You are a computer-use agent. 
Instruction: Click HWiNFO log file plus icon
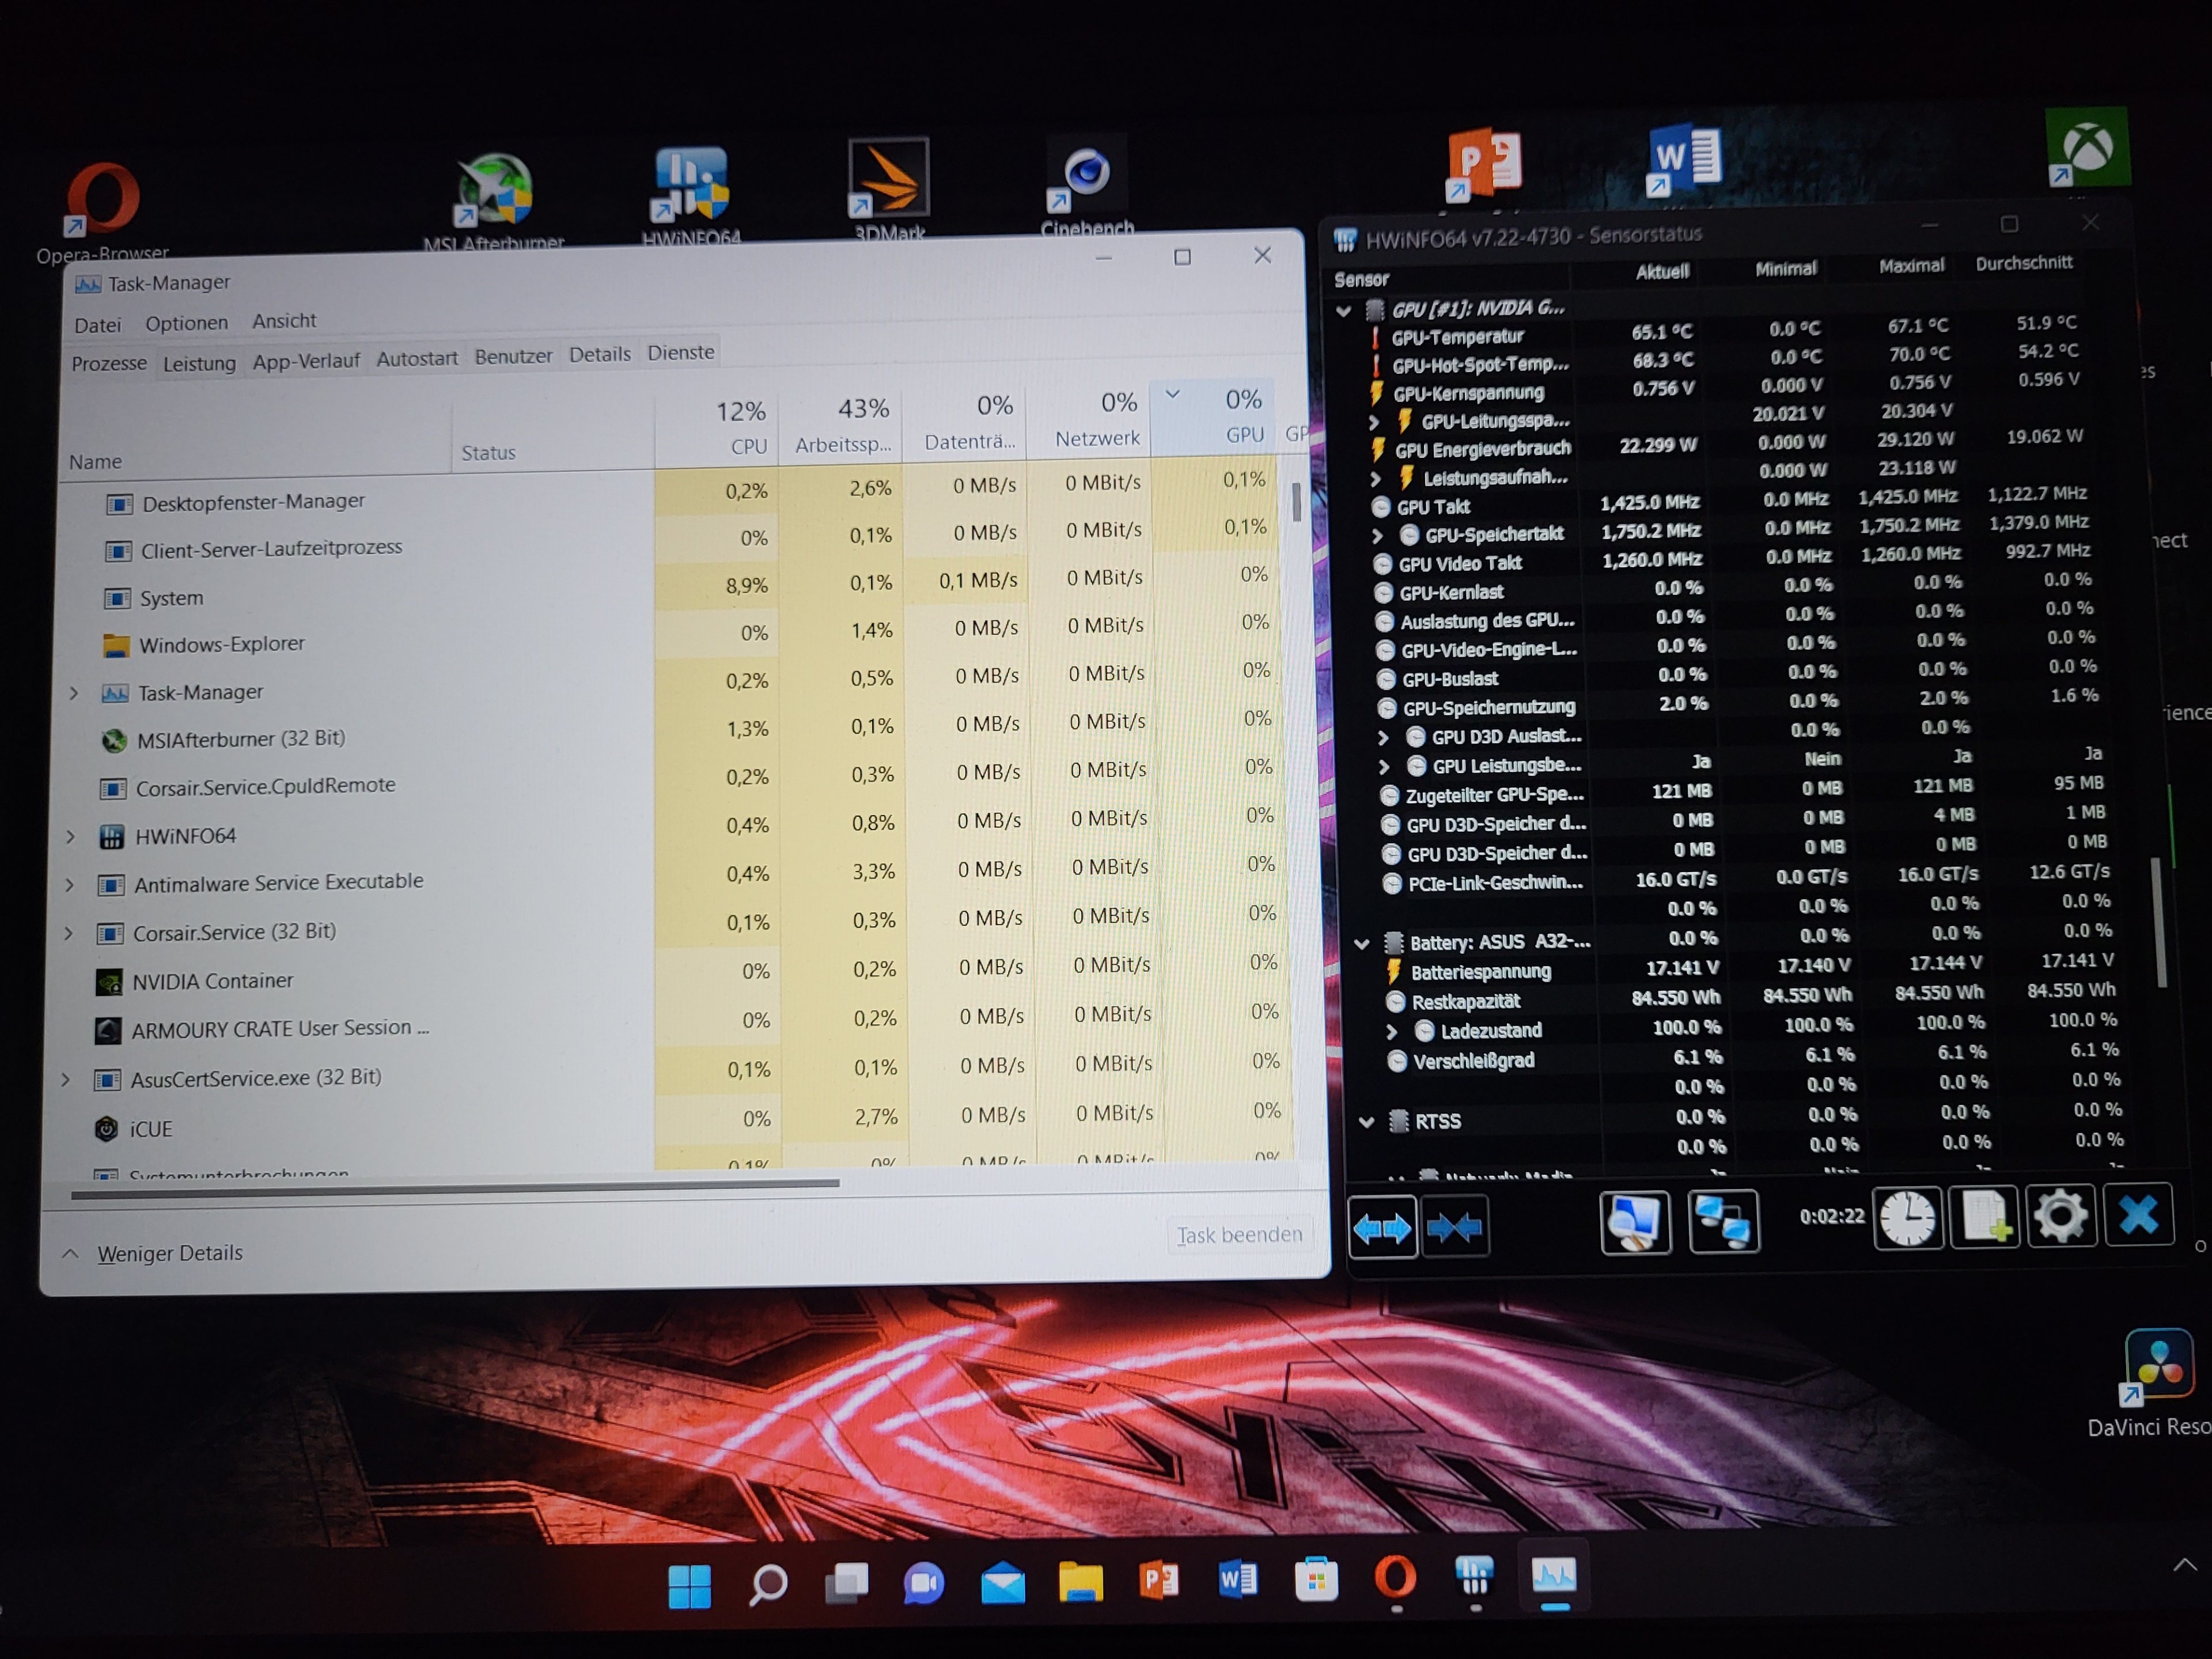[1985, 1217]
